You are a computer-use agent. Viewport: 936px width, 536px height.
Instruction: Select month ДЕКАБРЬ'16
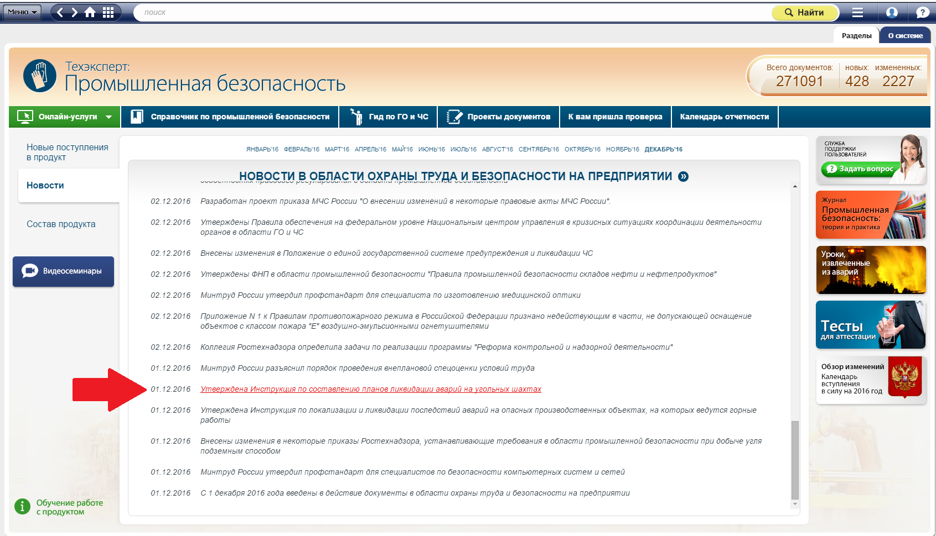tap(664, 149)
